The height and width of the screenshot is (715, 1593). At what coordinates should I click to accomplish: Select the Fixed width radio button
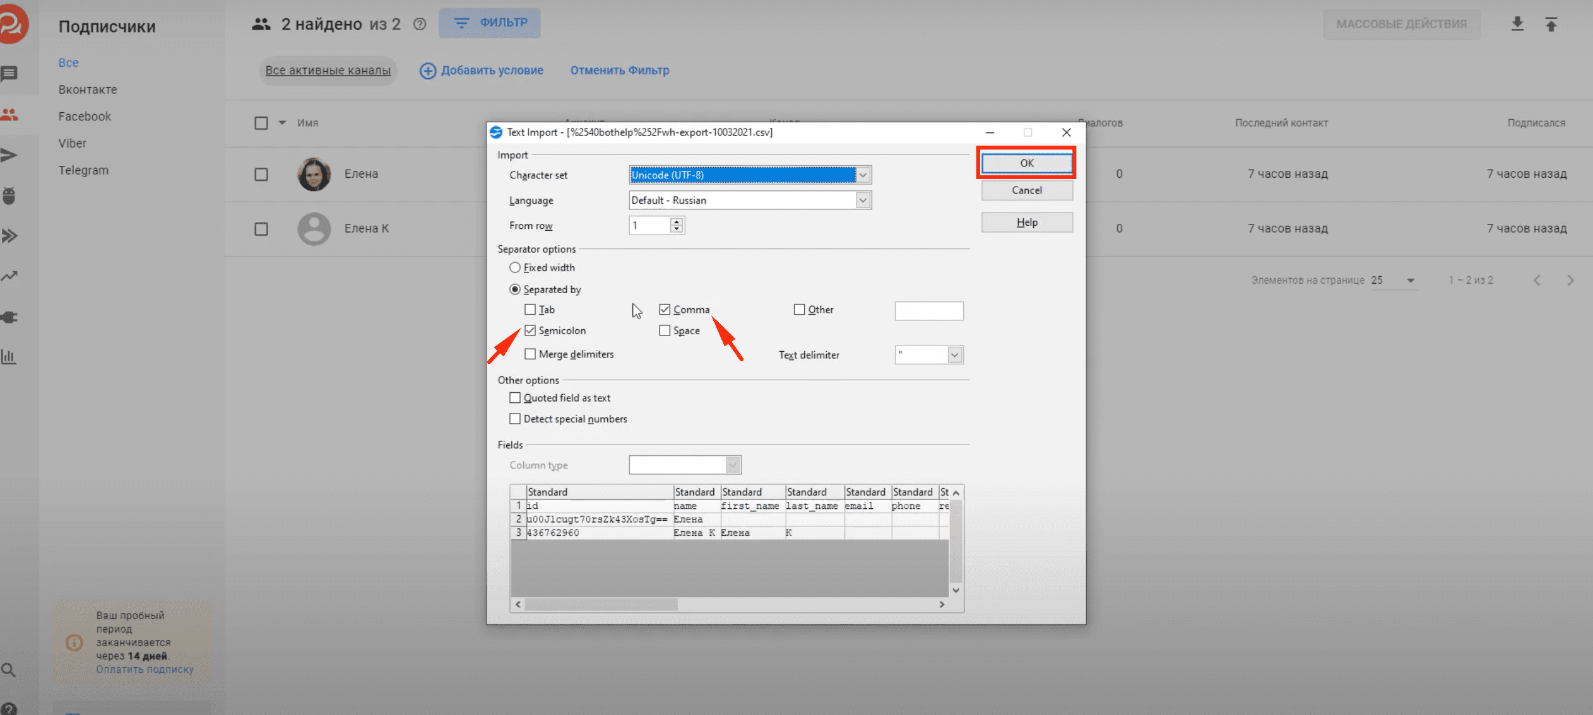click(x=515, y=267)
